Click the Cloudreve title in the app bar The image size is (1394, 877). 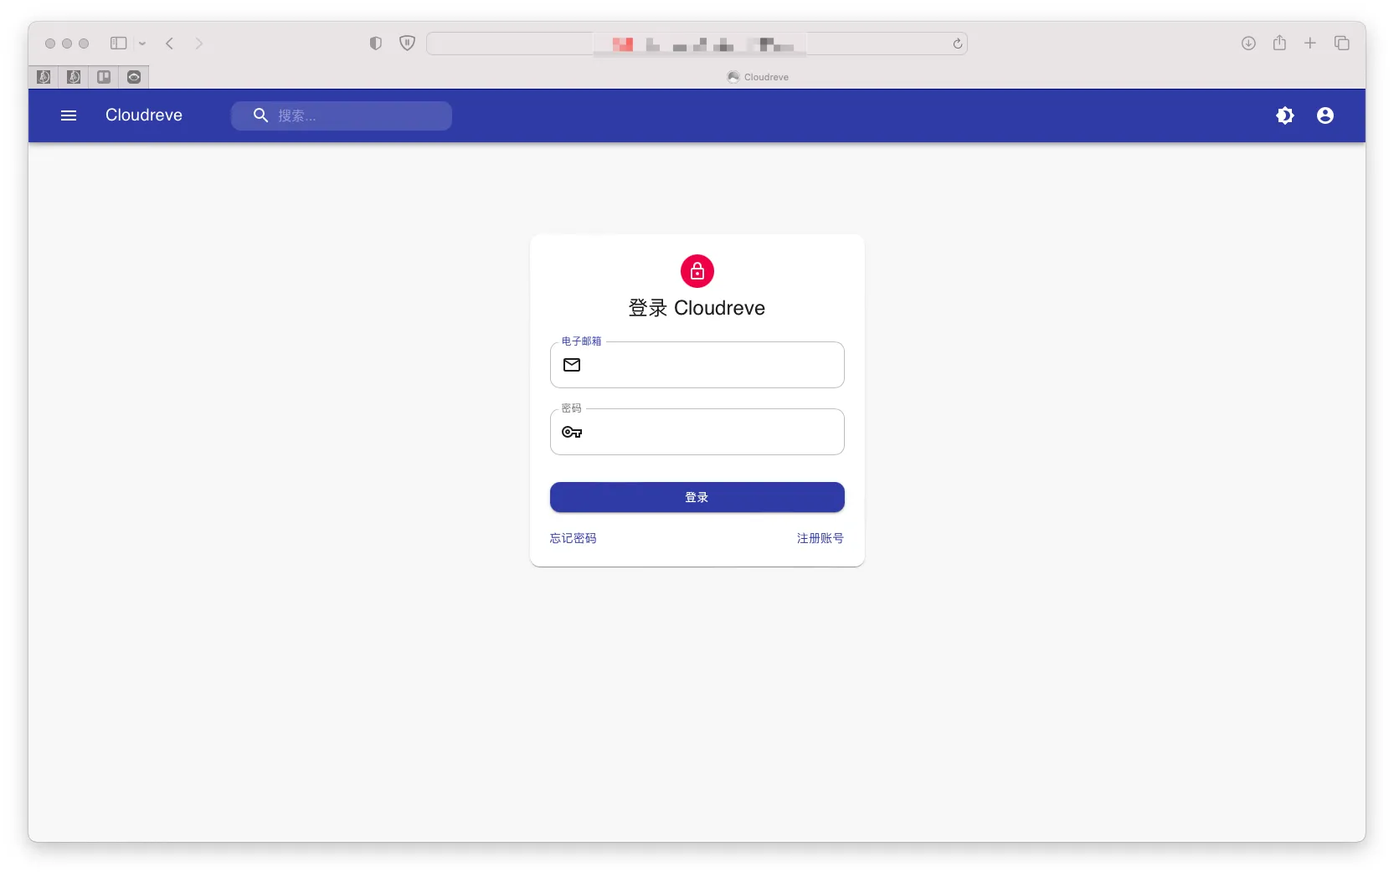(144, 115)
